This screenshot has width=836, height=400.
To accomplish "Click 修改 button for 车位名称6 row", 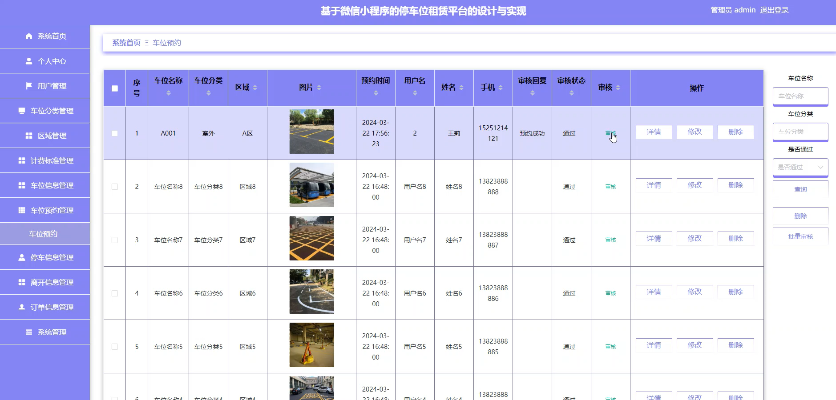I will pyautogui.click(x=695, y=292).
